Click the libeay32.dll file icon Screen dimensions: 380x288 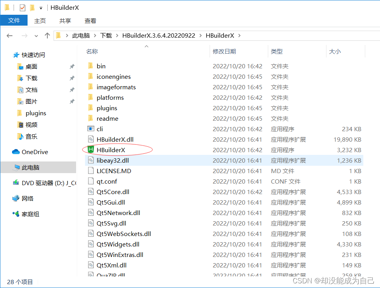(91, 160)
